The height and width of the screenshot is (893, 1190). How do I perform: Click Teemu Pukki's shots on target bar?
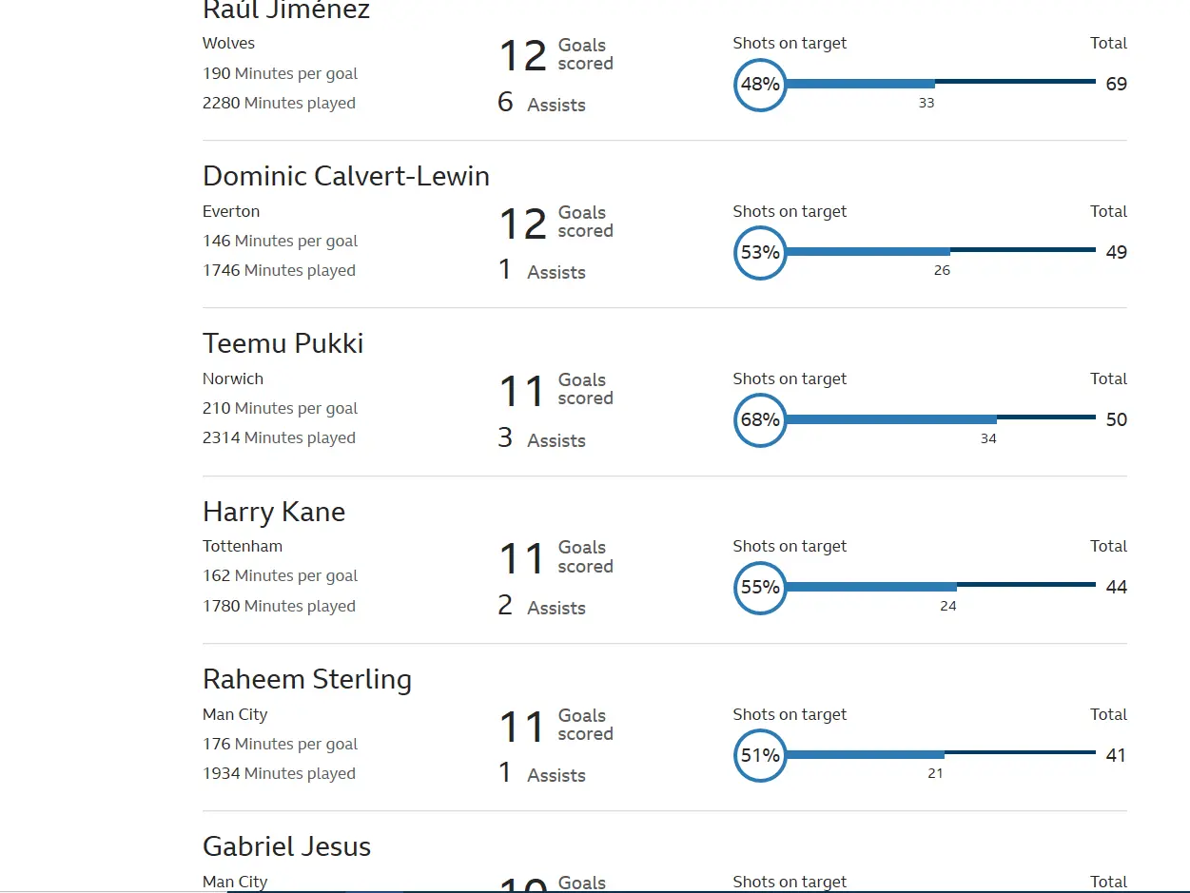[x=890, y=419]
